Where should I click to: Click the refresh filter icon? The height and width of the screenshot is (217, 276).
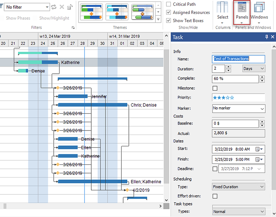(54, 7)
